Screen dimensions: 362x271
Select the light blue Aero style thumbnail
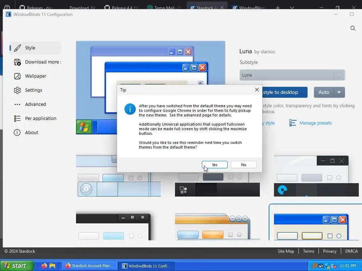(x=118, y=176)
